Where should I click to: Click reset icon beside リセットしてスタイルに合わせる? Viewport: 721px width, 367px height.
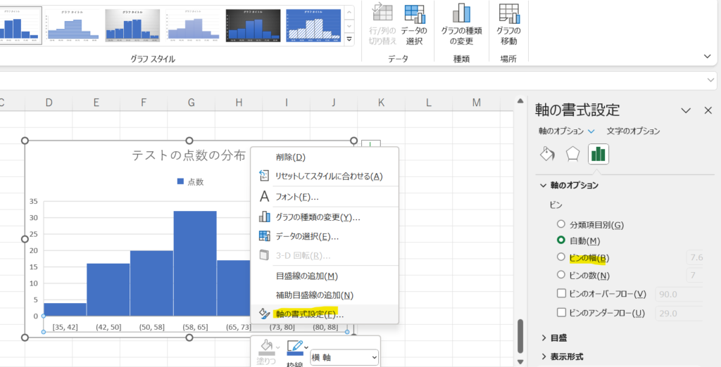(x=264, y=176)
